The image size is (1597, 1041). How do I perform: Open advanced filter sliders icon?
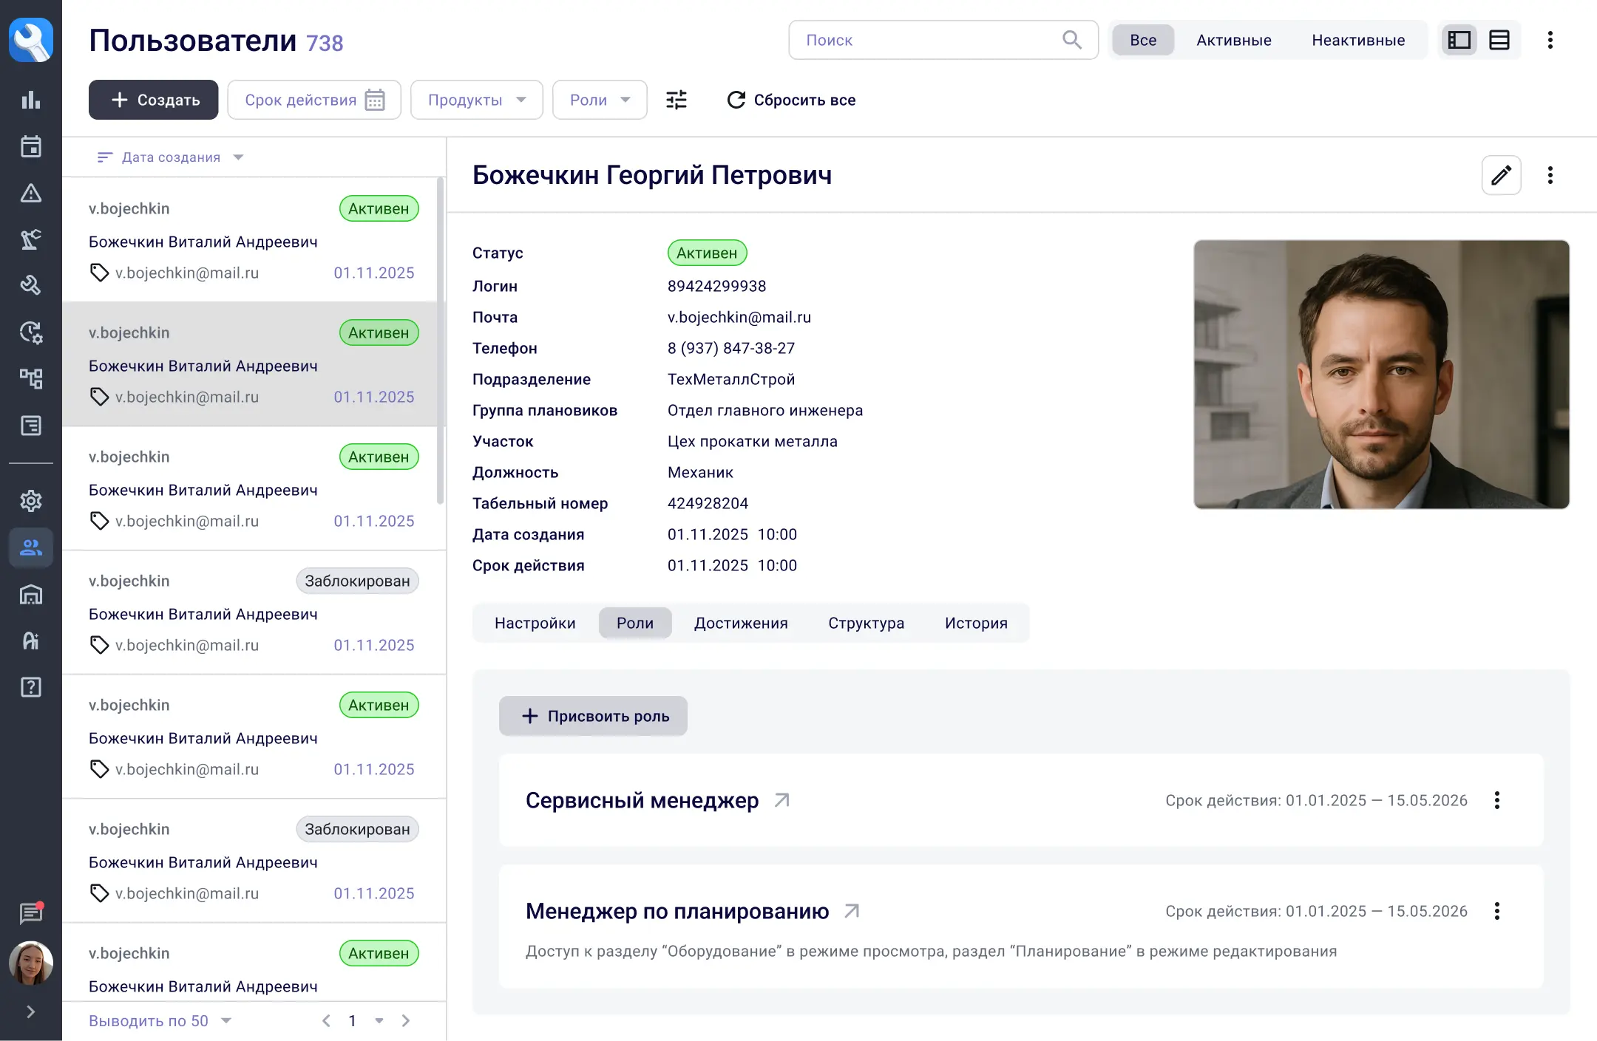(676, 100)
